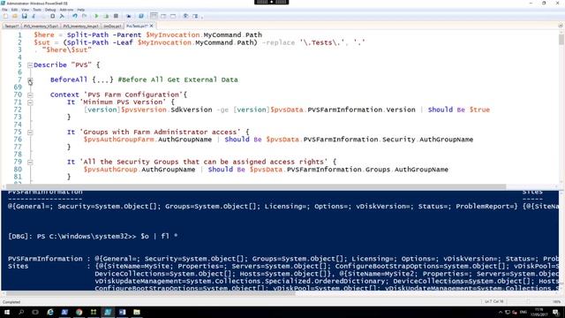The width and height of the screenshot is (565, 318).
Task: Click the script pane vertical scrollbar thumb
Action: (x=561, y=39)
